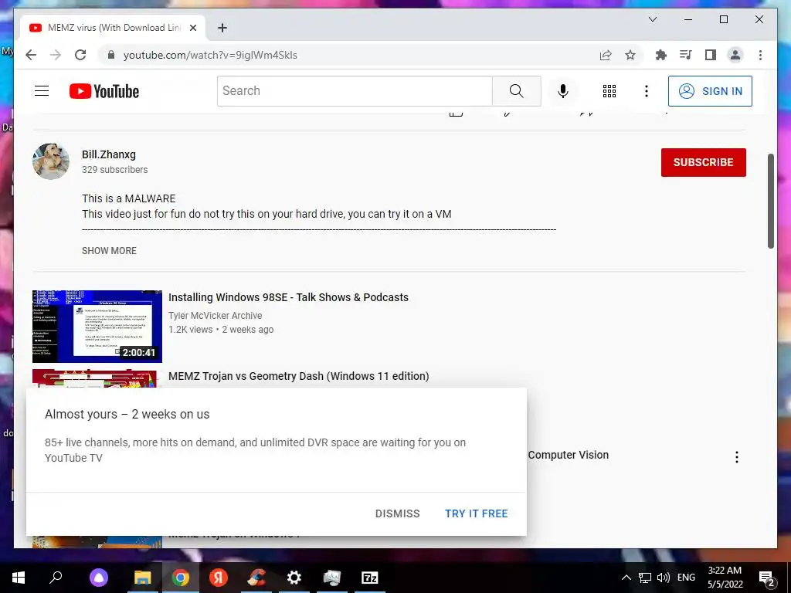Open File Explorer from the taskbar
The height and width of the screenshot is (593, 791).
click(143, 578)
